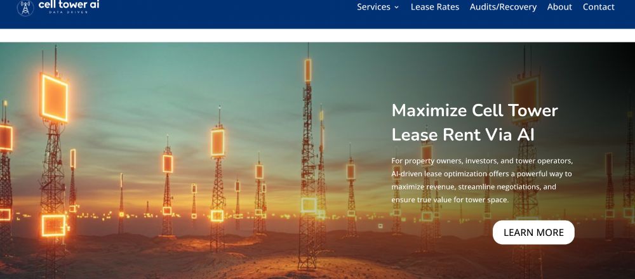Go to Lease Rates page
Viewport: 635px width, 279px height.
pos(435,7)
